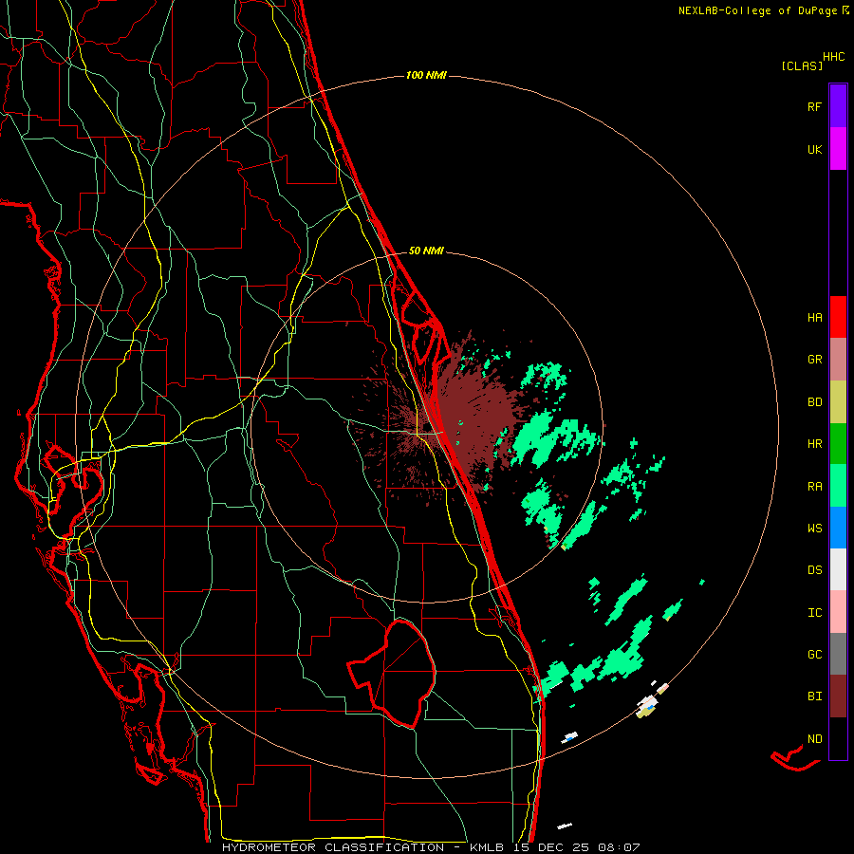
Task: Click the BD yellow legend swatch
Action: point(838,402)
